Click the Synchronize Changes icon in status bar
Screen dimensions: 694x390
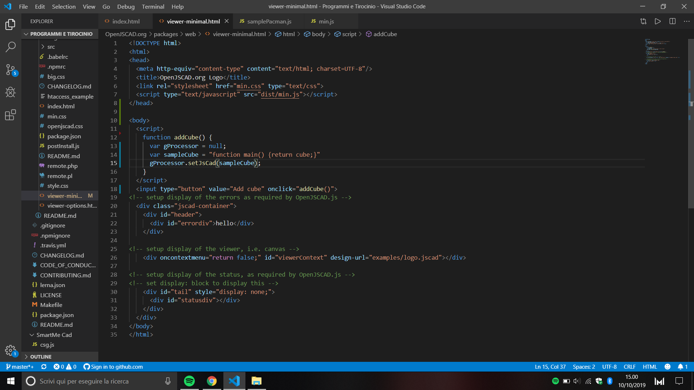tap(44, 367)
